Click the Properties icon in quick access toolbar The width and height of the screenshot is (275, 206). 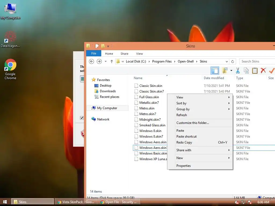[97, 46]
